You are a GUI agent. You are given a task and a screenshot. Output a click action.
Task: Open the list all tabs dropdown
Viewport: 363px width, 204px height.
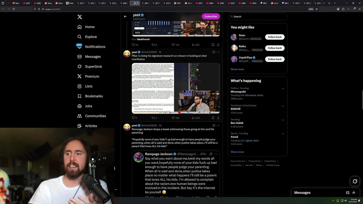pyautogui.click(x=335, y=3)
